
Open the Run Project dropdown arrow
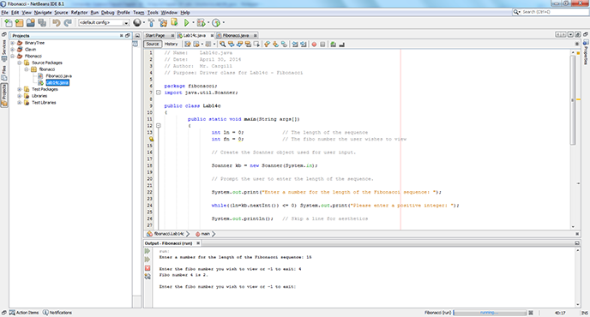pos(193,22)
